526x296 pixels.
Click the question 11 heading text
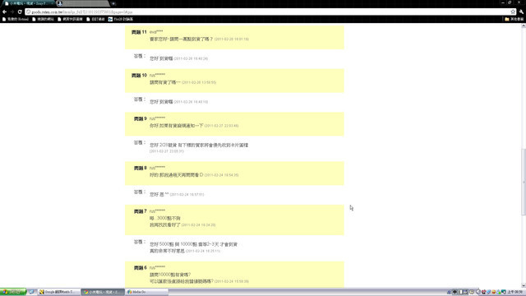139,32
